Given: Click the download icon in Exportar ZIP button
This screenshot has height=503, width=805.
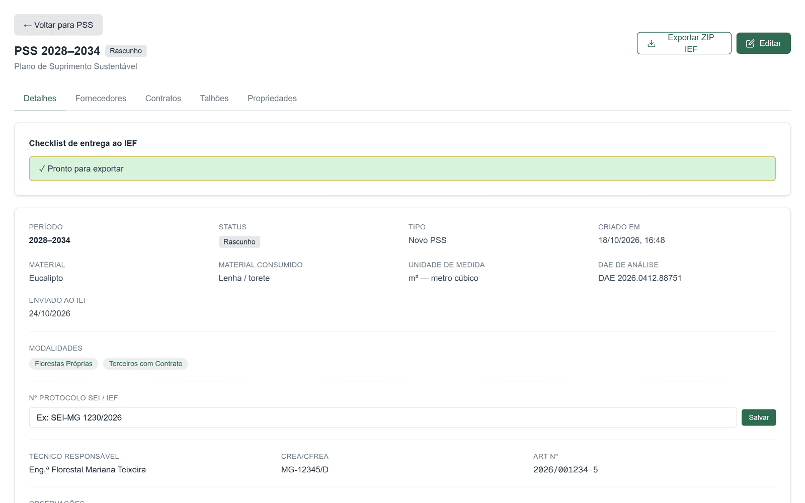Looking at the screenshot, I should click(x=651, y=43).
